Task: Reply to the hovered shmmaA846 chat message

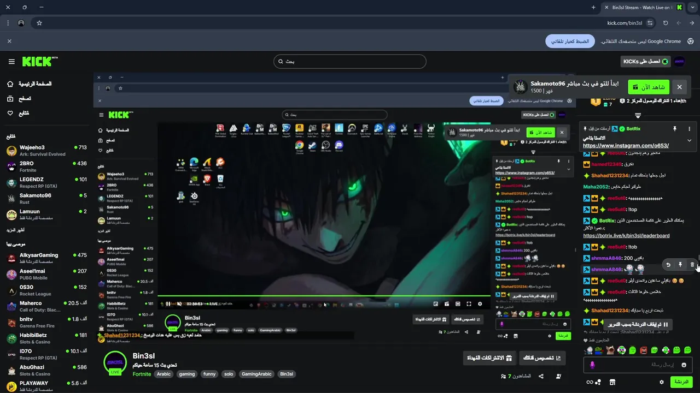Action: [668, 265]
